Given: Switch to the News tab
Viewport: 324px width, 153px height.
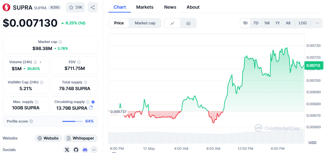Looking at the screenshot, I should point(170,7).
